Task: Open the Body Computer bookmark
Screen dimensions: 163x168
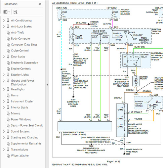Action: point(21,39)
